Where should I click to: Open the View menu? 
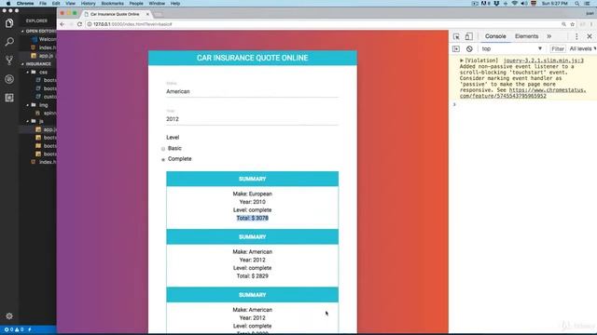71,4
